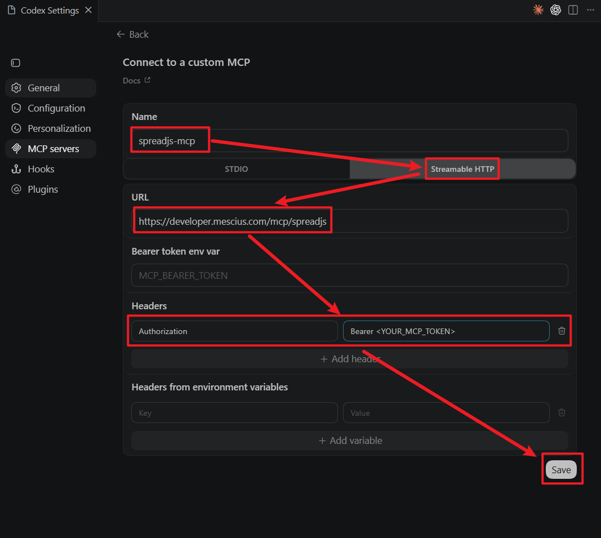Screen dimensions: 601x538
Task: Open the Docs external link
Action: [x=136, y=81]
